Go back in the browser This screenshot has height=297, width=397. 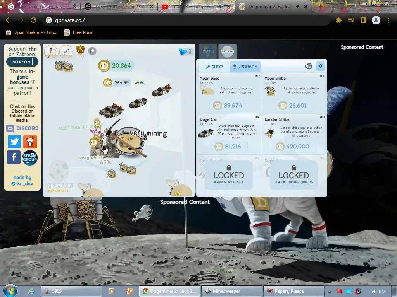pos(9,20)
